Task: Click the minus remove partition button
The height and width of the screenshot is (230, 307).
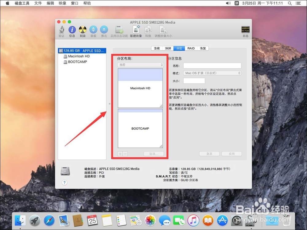Action: [125, 154]
